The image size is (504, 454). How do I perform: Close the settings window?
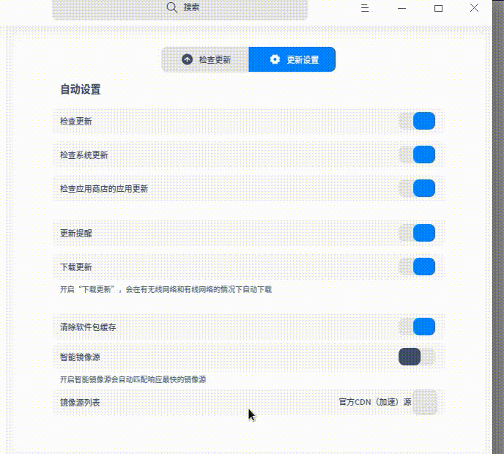474,8
